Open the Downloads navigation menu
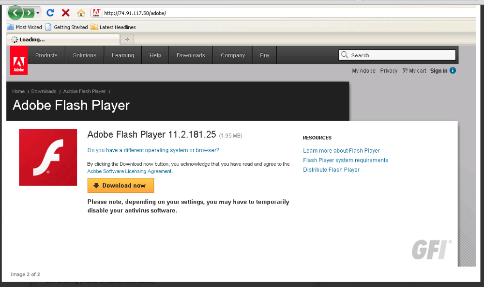Image resolution: width=484 pixels, height=287 pixels. point(191,55)
